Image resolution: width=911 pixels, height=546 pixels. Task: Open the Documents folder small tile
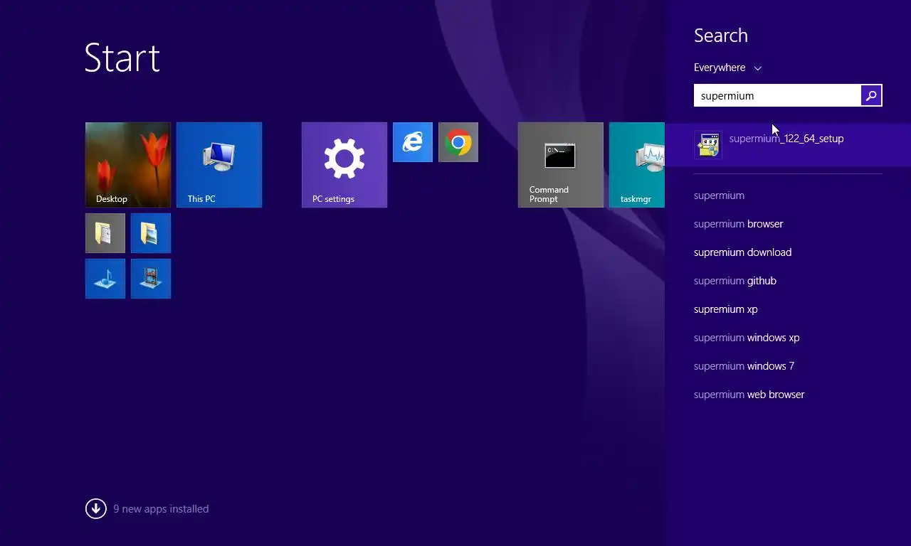coord(105,233)
